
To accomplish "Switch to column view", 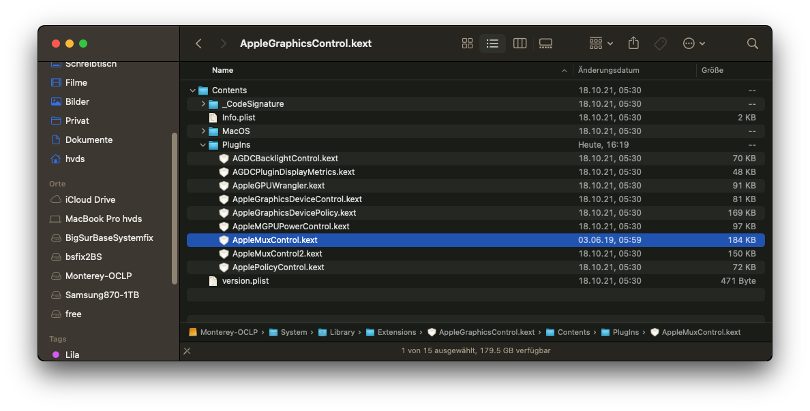I will (520, 44).
